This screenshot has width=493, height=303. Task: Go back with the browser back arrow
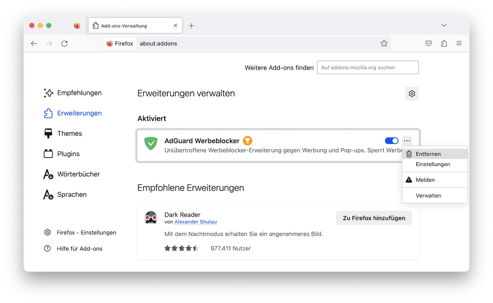tap(34, 43)
